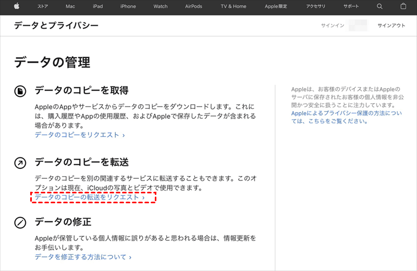Open the AirPods menu item
This screenshot has height=271, width=417.
(x=193, y=6)
